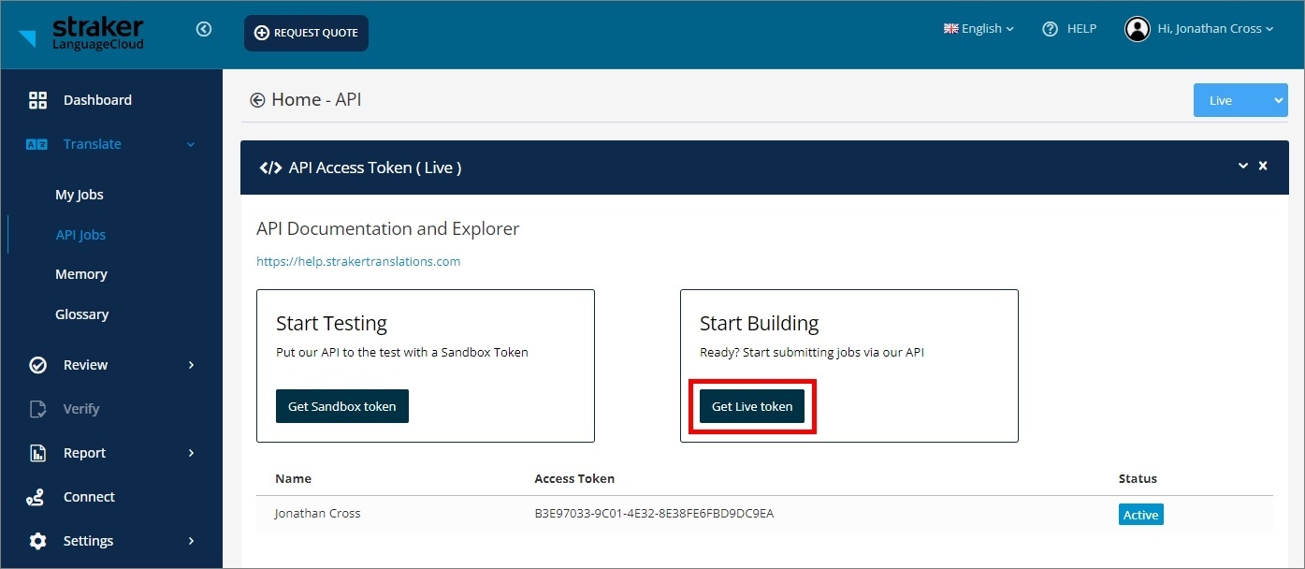
Task: Expand the Settings submenu arrow
Action: tap(192, 541)
